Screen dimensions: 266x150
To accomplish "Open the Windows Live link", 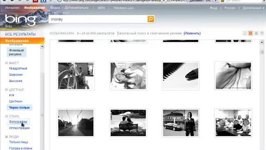I will coord(123,8).
